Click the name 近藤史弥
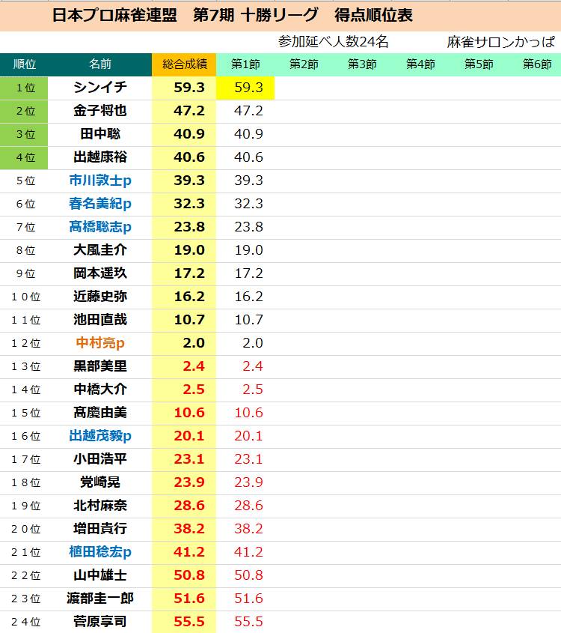561x633 pixels. click(100, 297)
